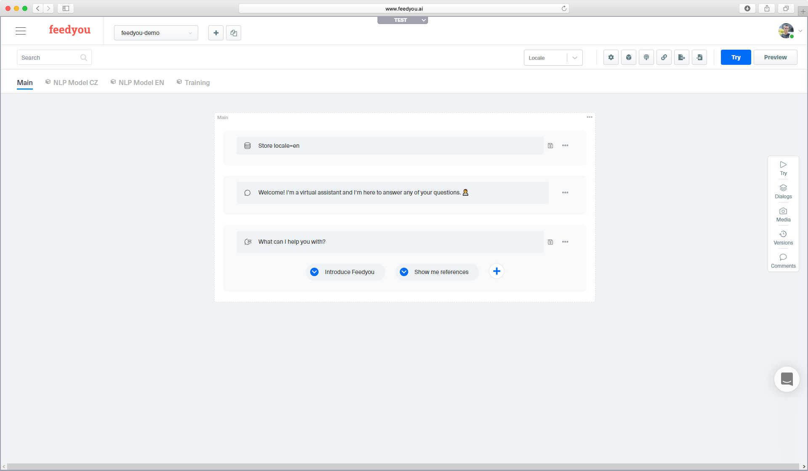The width and height of the screenshot is (808, 471).
Task: Click the deployment cube icon in the toolbar
Action: coord(628,57)
